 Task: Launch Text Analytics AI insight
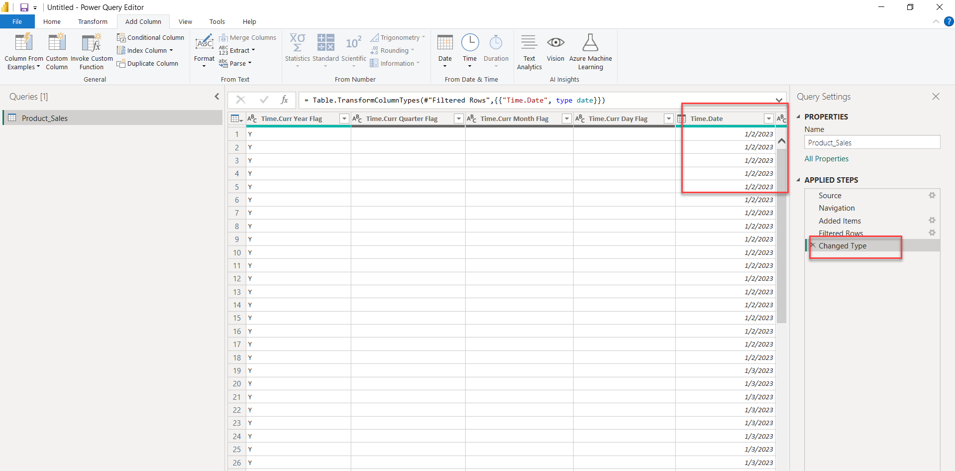(529, 52)
